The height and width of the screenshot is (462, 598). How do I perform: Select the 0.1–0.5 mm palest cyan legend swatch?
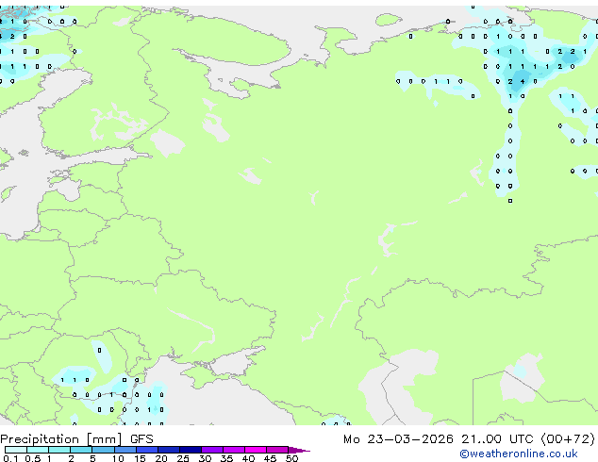click(x=16, y=450)
